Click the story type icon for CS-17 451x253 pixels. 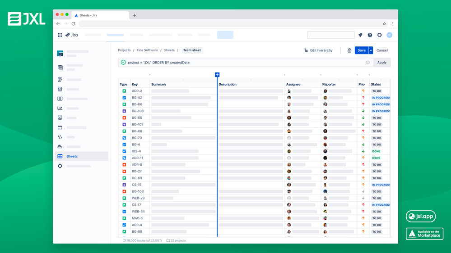[x=124, y=205]
